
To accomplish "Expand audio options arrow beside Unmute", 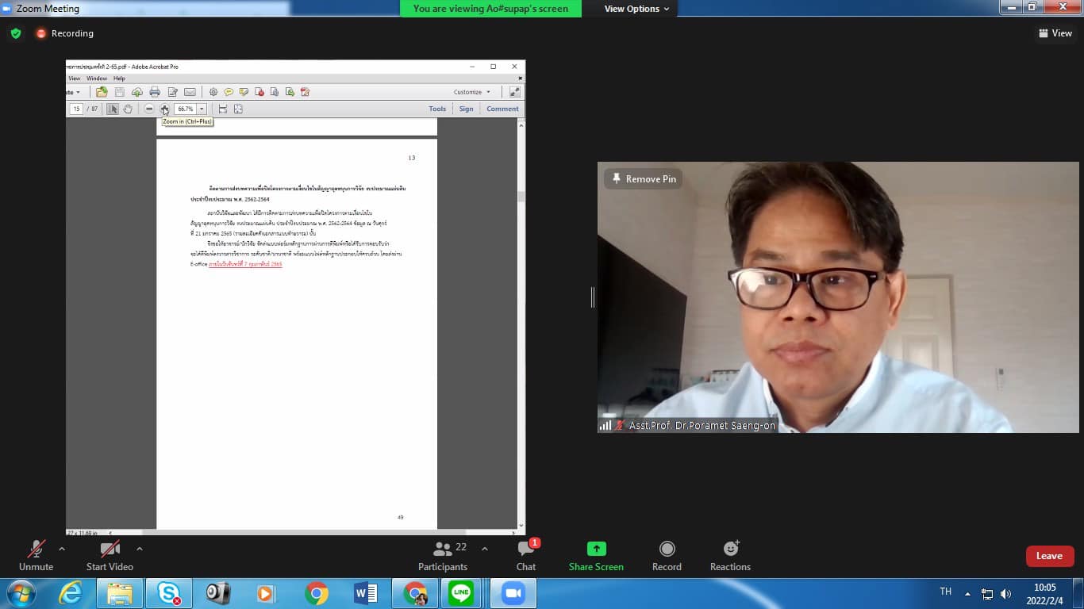I will click(62, 549).
